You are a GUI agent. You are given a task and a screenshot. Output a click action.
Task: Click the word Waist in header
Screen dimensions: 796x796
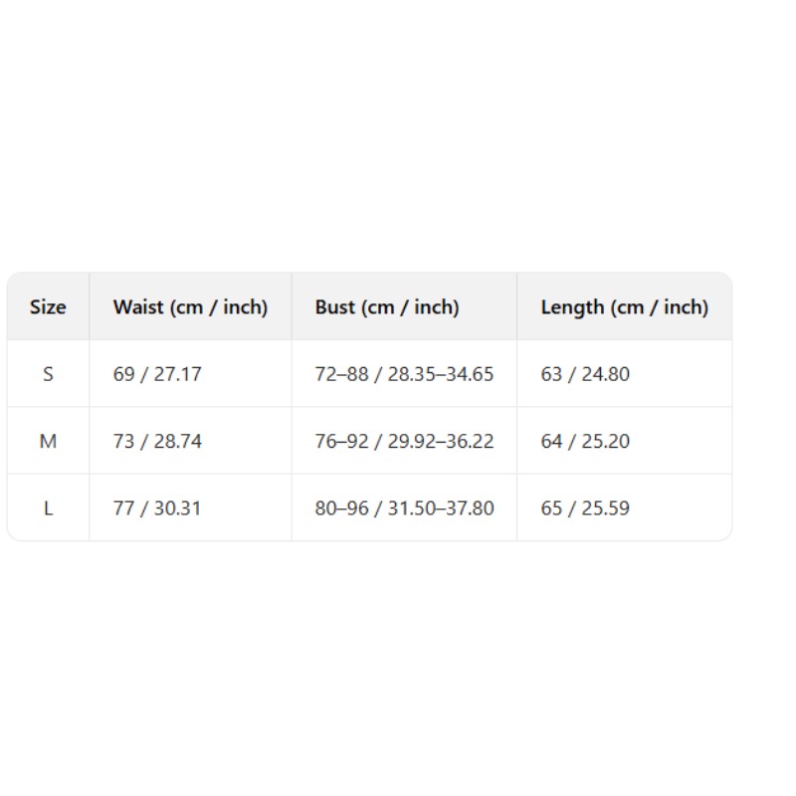pos(138,307)
